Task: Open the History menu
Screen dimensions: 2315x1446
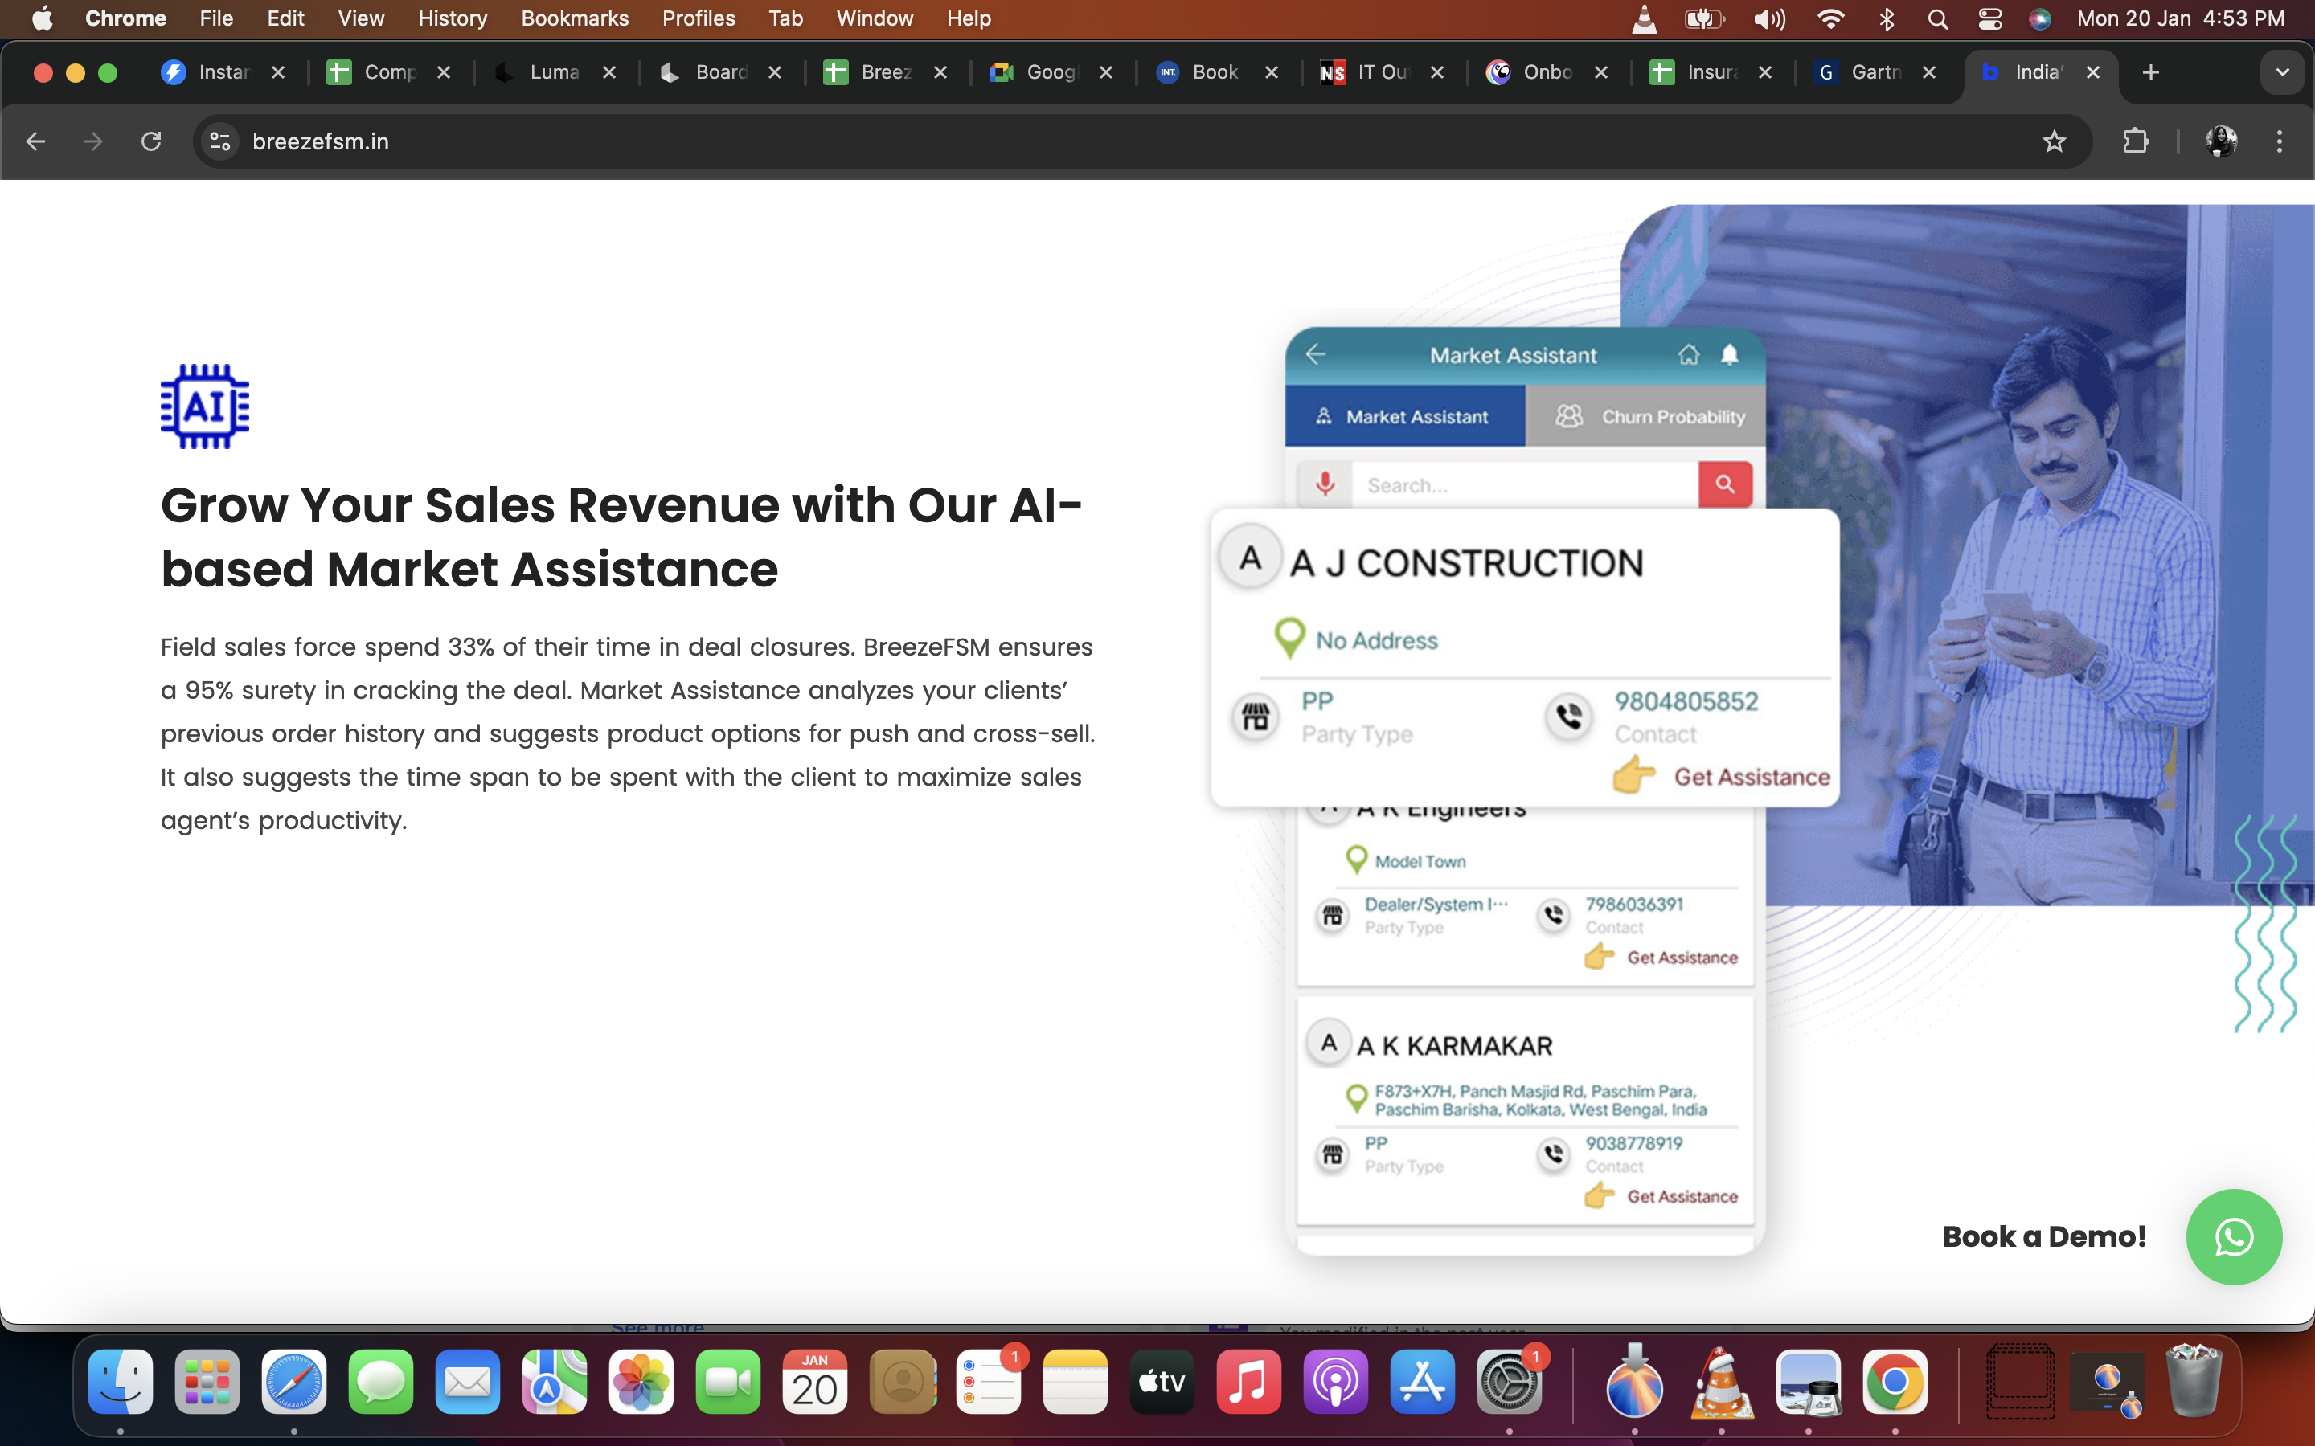Action: point(452,18)
